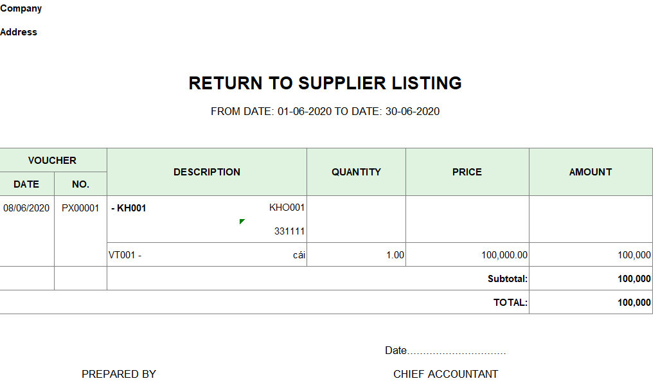Click the 331111 account number
The height and width of the screenshot is (390, 667).
289,231
